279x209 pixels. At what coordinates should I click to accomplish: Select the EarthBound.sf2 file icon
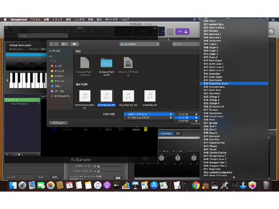pyautogui.click(x=106, y=96)
